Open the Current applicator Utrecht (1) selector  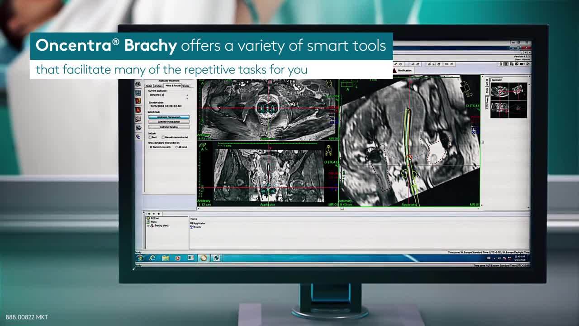coord(169,95)
